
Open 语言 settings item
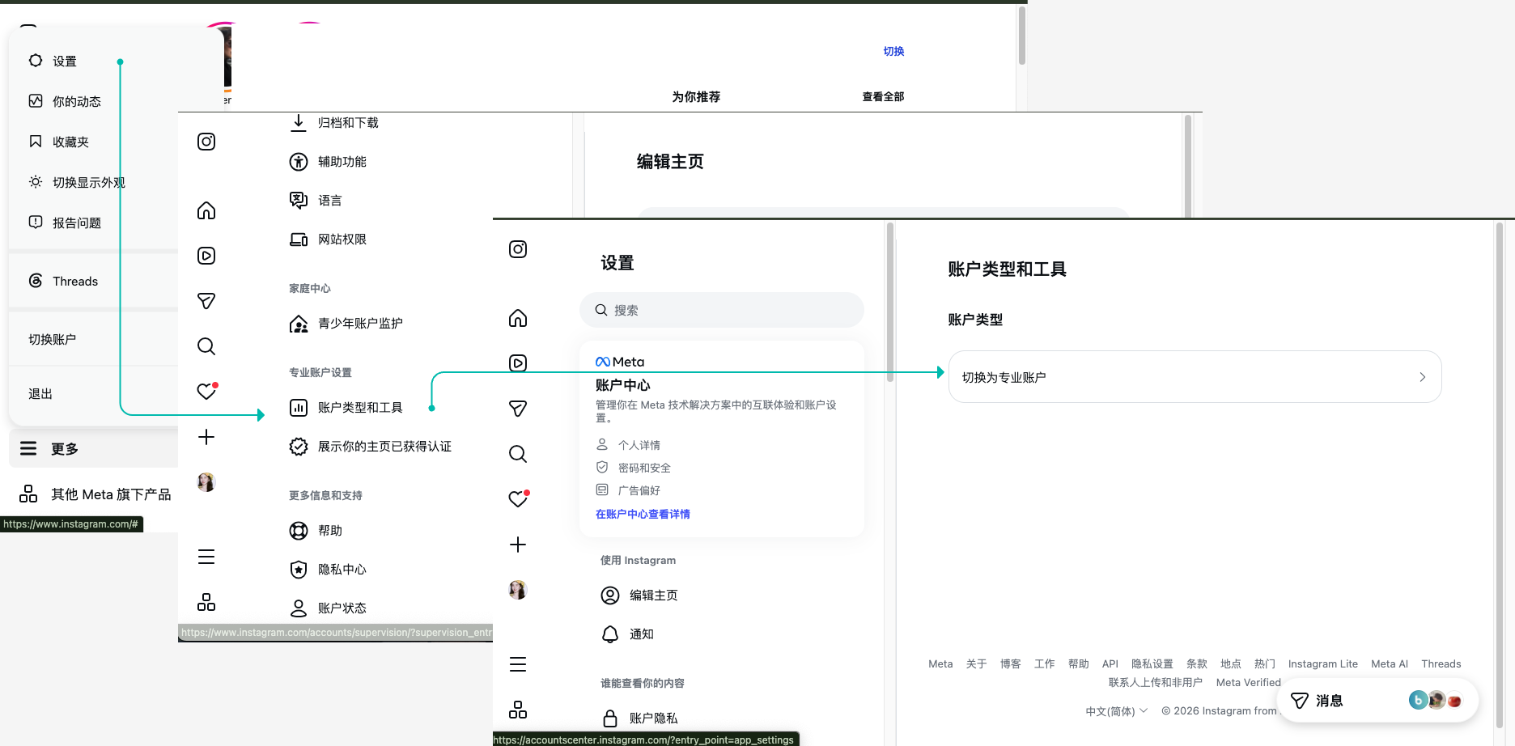[316, 200]
